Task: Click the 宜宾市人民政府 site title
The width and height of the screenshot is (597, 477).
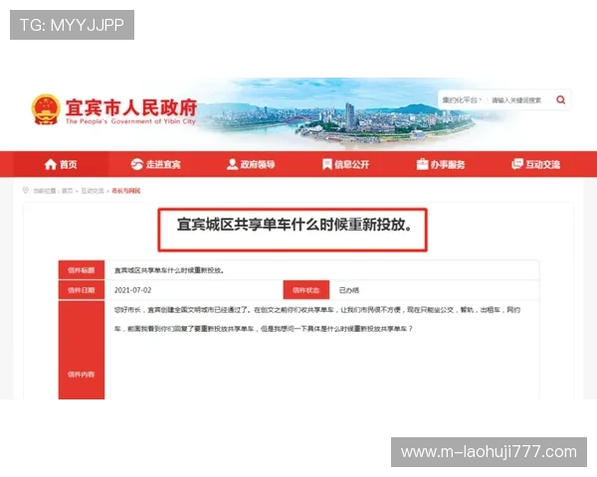Action: click(131, 107)
